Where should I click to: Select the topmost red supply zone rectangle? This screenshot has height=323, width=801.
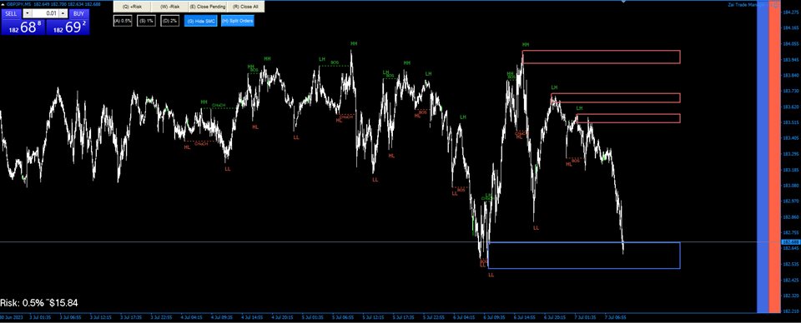pyautogui.click(x=602, y=57)
